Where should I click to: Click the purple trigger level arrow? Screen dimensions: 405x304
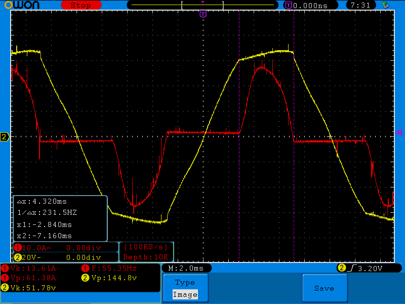point(399,133)
